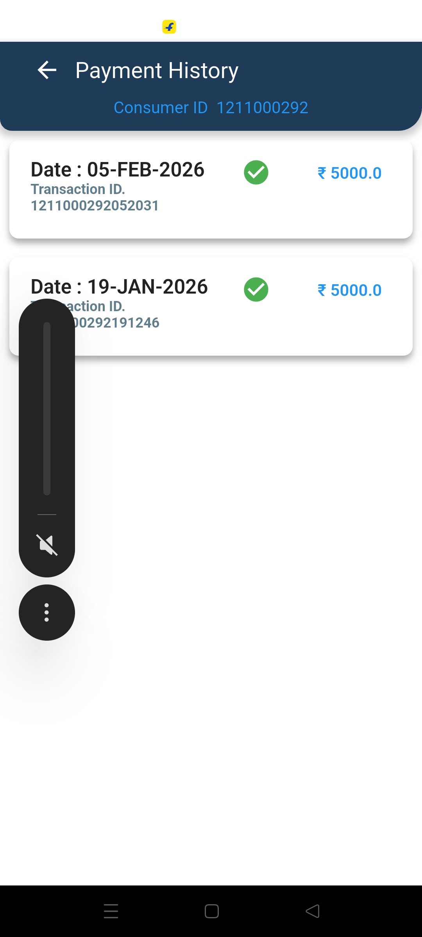Open recent apps navigation button

click(111, 911)
